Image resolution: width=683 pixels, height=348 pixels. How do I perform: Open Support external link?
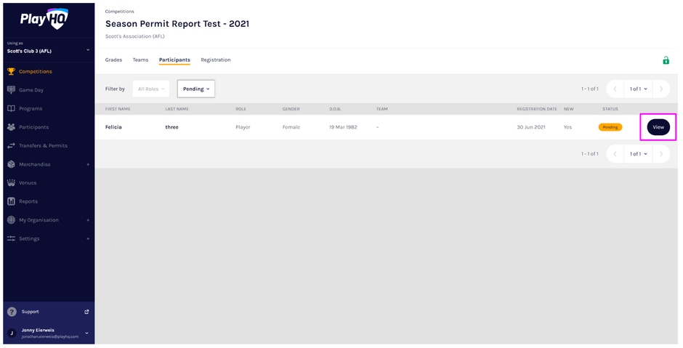[x=86, y=312]
